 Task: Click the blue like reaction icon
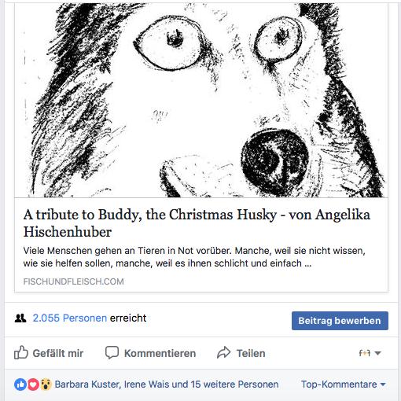point(20,384)
